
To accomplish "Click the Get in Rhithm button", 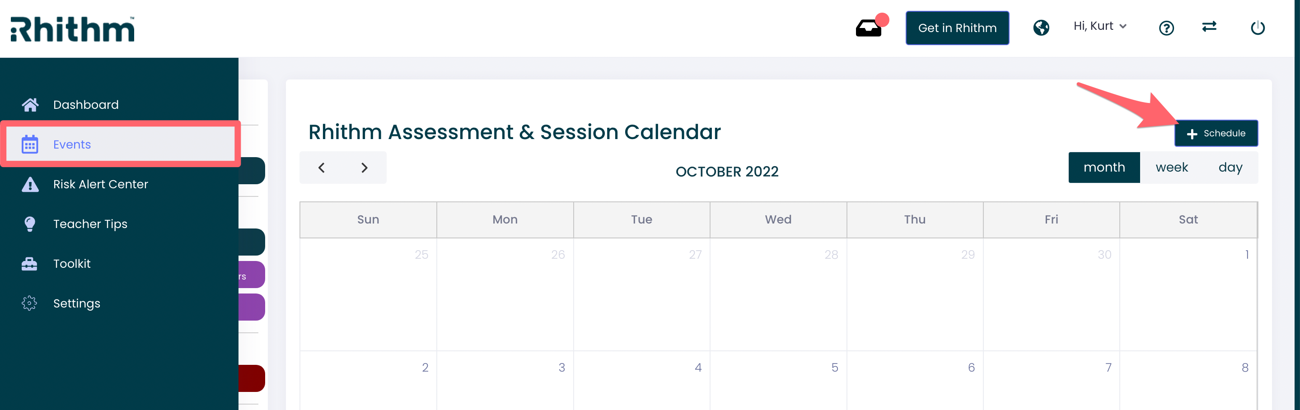I will pos(957,28).
